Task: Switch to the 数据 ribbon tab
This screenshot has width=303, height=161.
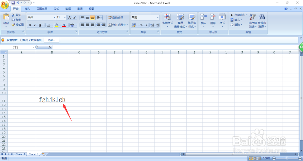Action: tap(68, 9)
